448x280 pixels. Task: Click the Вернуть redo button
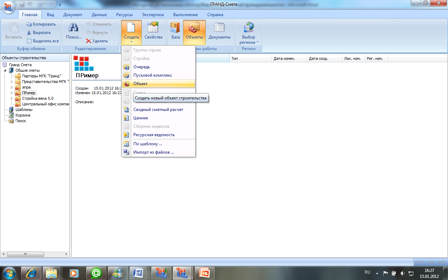pos(97,33)
